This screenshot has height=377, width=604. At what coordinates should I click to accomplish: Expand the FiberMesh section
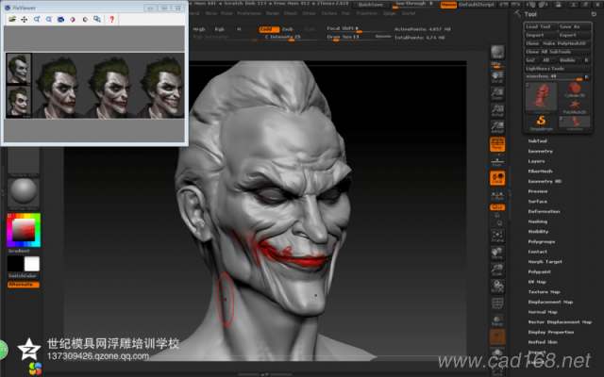click(540, 172)
